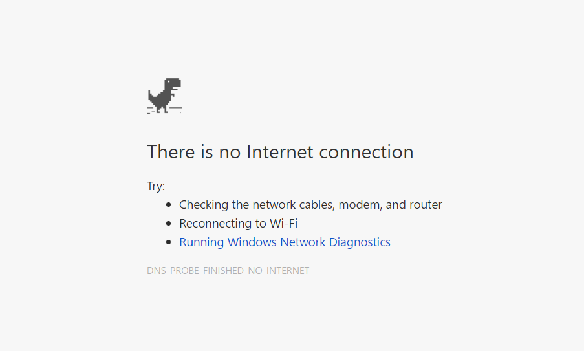Click the word 'Wi-Fi' in the suggestions list
This screenshot has width=584, height=351.
click(x=283, y=223)
